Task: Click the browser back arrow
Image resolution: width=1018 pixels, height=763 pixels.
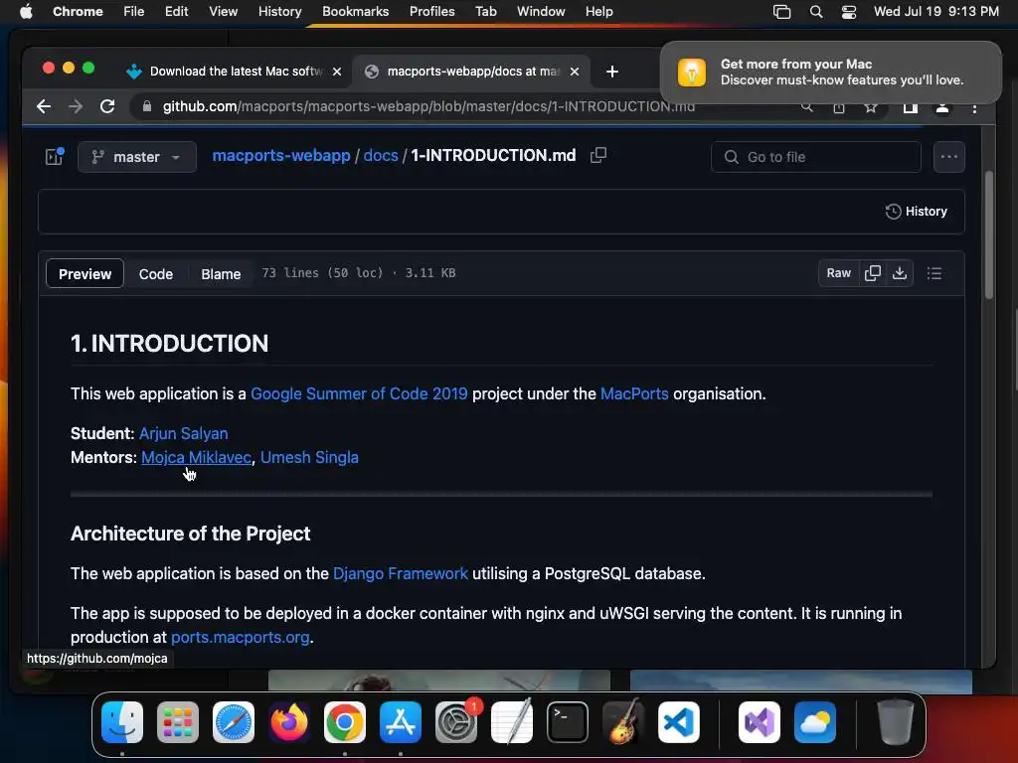Action: (x=44, y=106)
